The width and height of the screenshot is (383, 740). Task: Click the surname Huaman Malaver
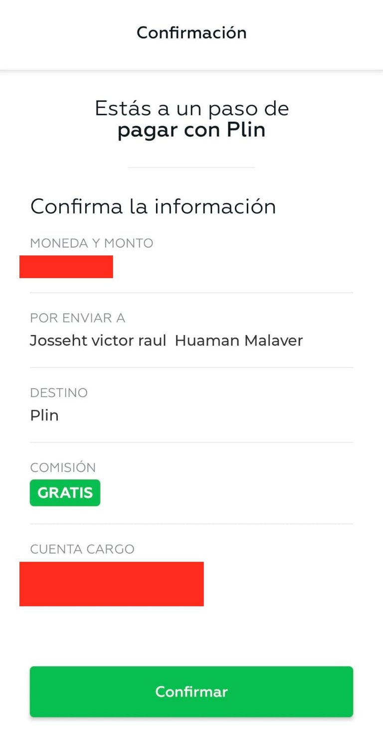(239, 341)
